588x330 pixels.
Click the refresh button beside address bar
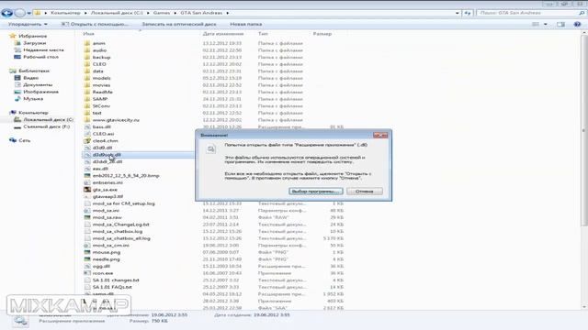468,13
